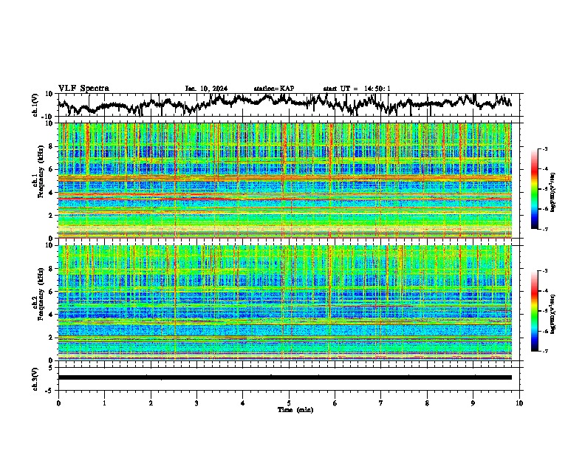Click the ch.1 spectrogram color scale bar
Viewport: 585px width, 452px height.
tap(534, 189)
